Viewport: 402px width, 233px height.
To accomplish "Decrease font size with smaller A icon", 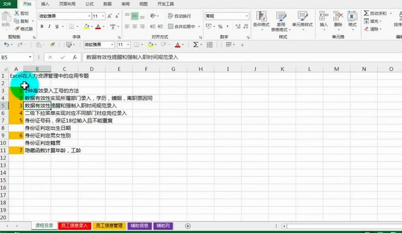I will (x=117, y=16).
